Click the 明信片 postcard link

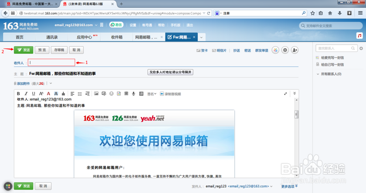tap(219, 50)
